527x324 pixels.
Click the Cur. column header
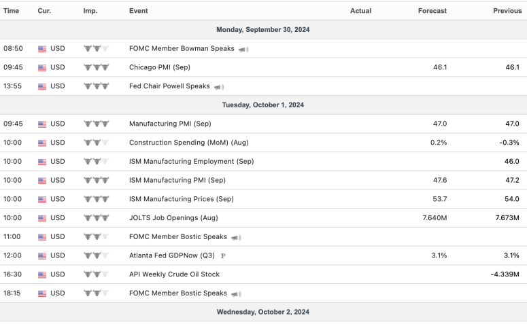(x=44, y=11)
